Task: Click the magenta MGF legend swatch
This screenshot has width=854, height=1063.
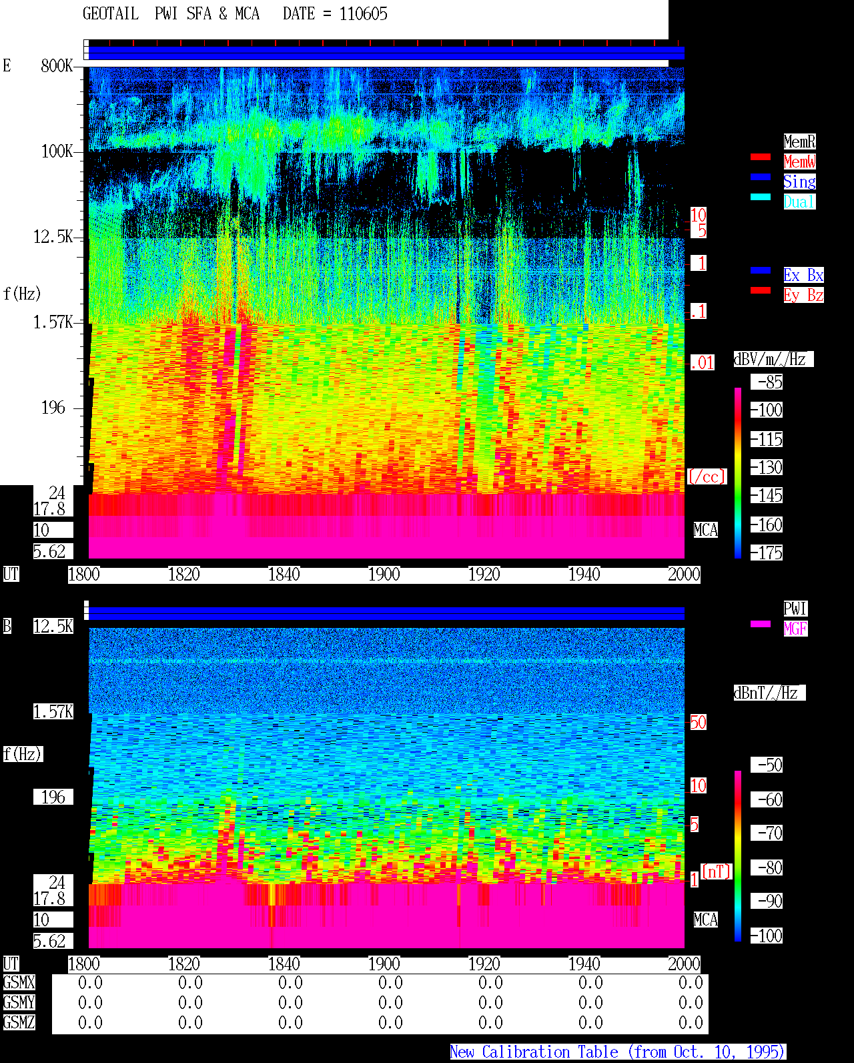Action: click(761, 624)
